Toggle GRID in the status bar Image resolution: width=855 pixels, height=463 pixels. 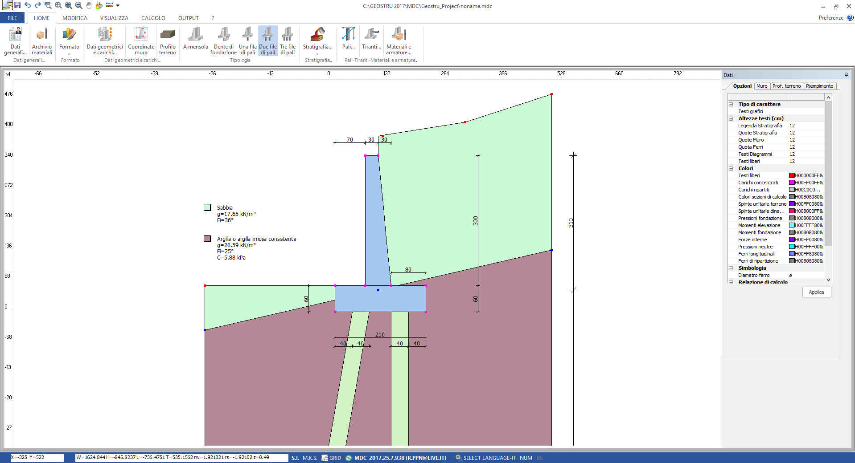pos(332,458)
